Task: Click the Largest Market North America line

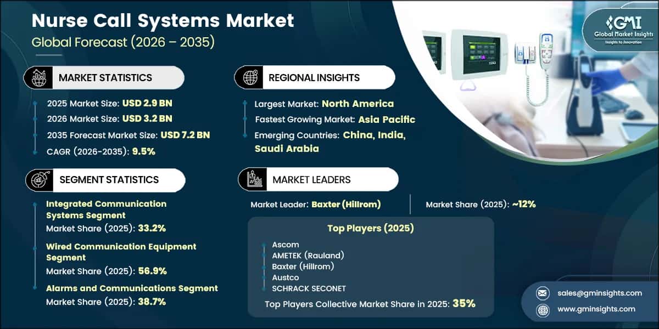Action: pyautogui.click(x=324, y=104)
